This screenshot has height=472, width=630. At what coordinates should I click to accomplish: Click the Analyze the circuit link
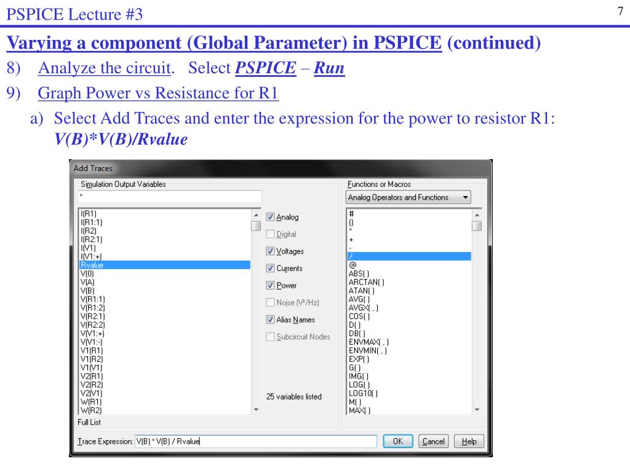(x=105, y=68)
